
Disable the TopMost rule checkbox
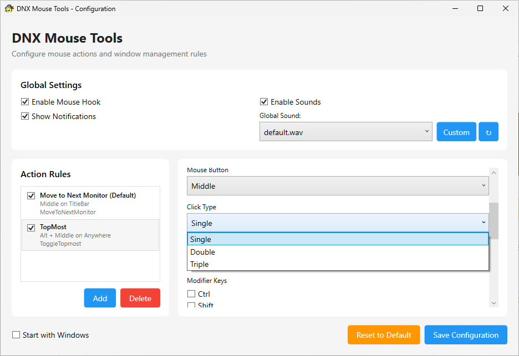[31, 228]
